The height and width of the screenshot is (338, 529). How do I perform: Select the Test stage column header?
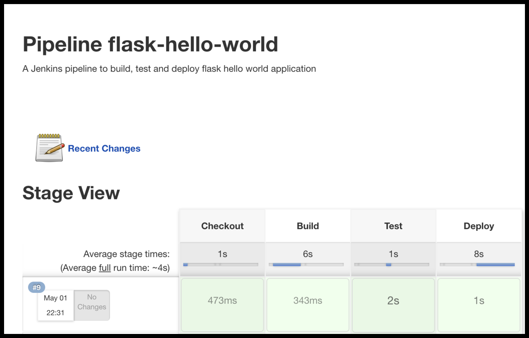point(393,226)
